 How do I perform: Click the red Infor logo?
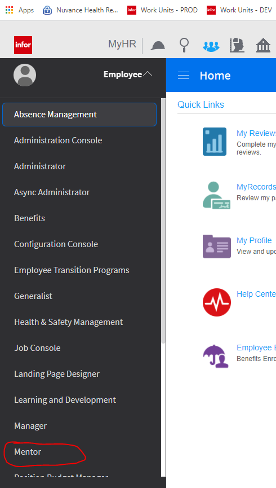click(23, 45)
